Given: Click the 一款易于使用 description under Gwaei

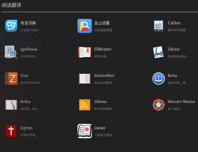Looking at the screenshot, I should coord(105,135).
